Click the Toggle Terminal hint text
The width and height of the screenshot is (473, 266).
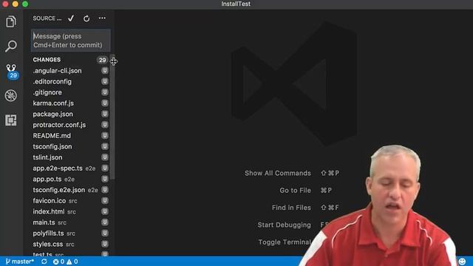[x=285, y=242]
